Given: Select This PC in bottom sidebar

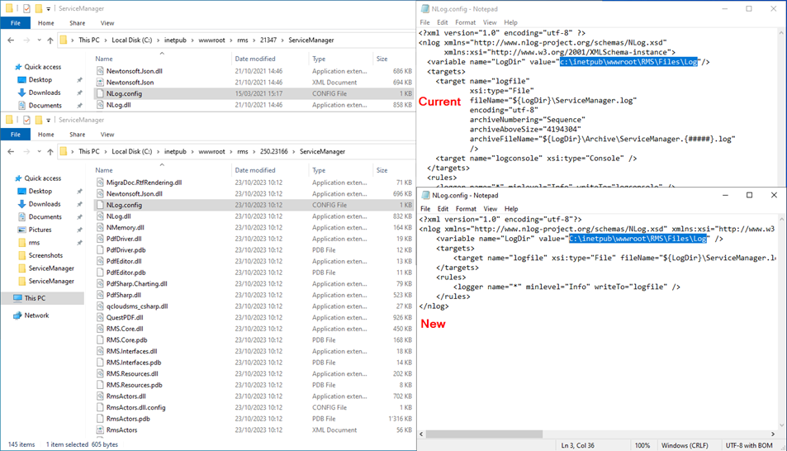Looking at the screenshot, I should 42,298.
